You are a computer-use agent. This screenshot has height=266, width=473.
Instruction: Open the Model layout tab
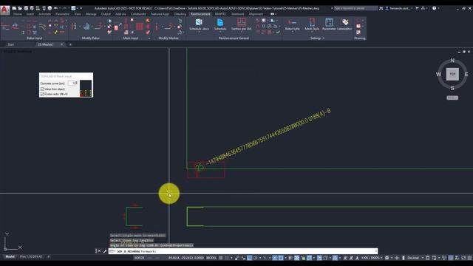10,256
